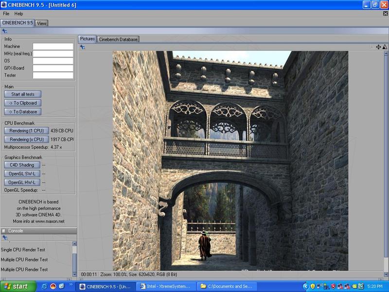The width and height of the screenshot is (389, 292).
Task: Expand hidden system tray icons arrow
Action: 305,287
